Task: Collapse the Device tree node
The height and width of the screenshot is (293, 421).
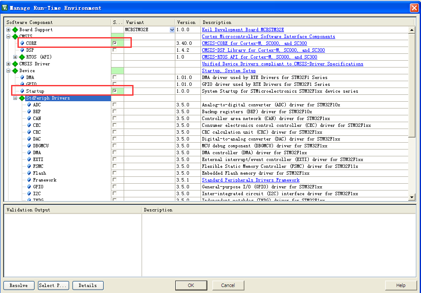Action: pos(9,71)
